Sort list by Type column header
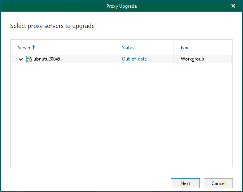The image size is (243, 192). coord(185,48)
